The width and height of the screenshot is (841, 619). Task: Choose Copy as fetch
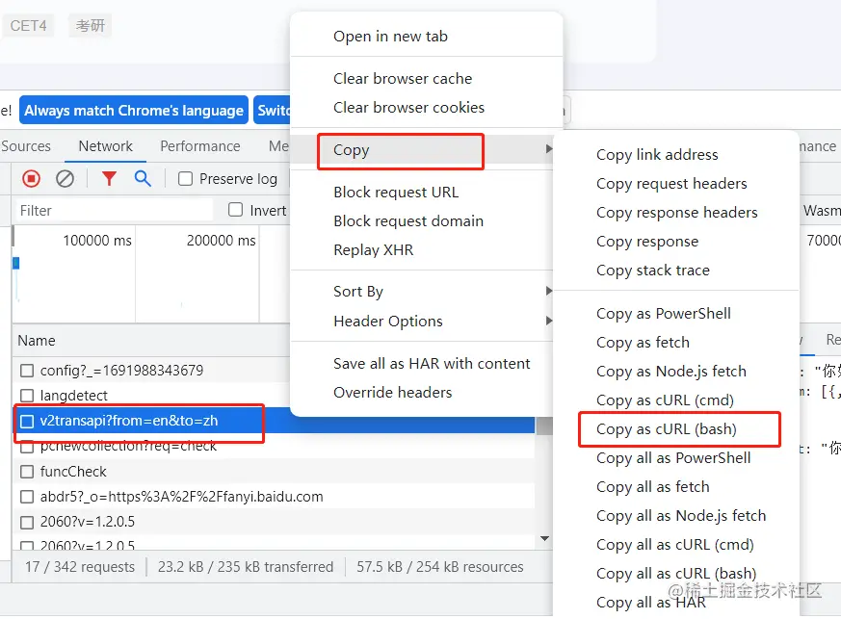point(644,343)
